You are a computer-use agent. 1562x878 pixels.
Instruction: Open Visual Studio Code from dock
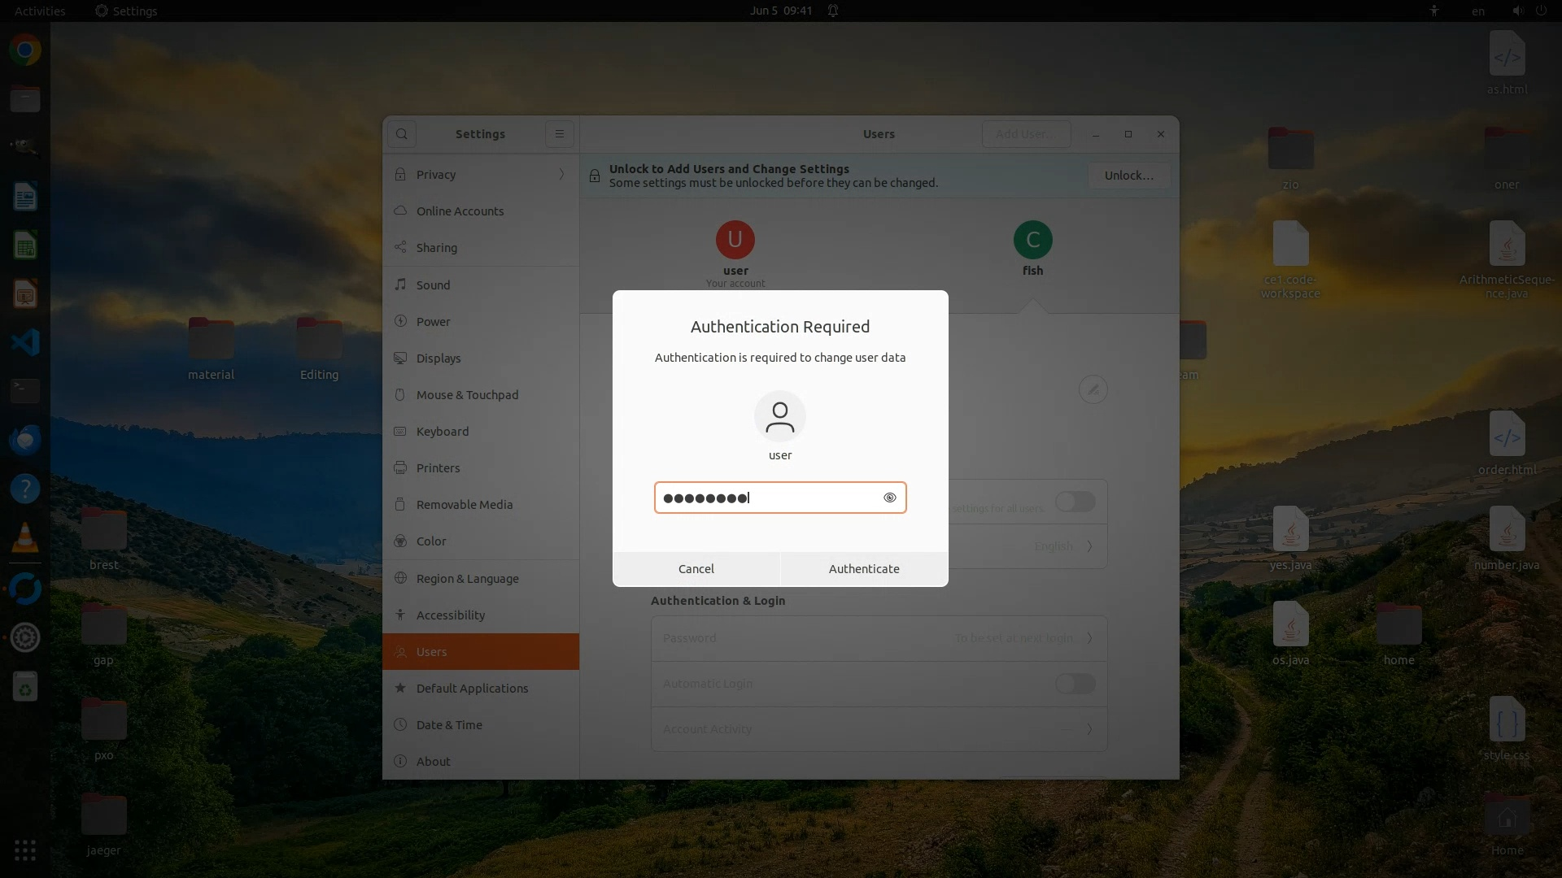25,342
